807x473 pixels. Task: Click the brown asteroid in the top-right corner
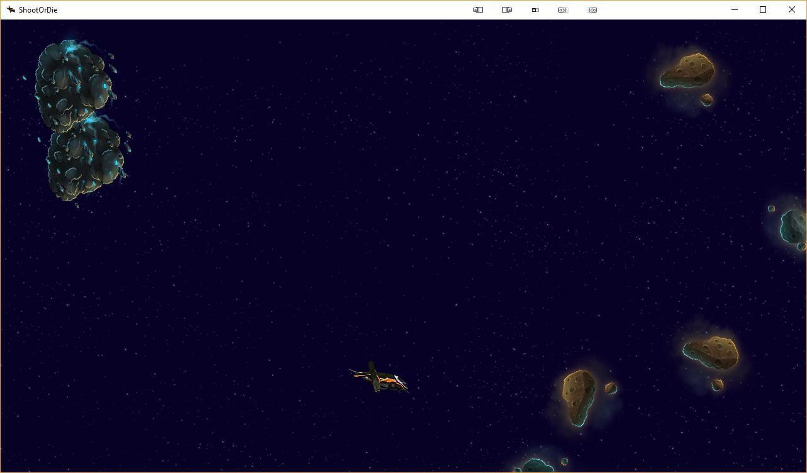coord(687,72)
